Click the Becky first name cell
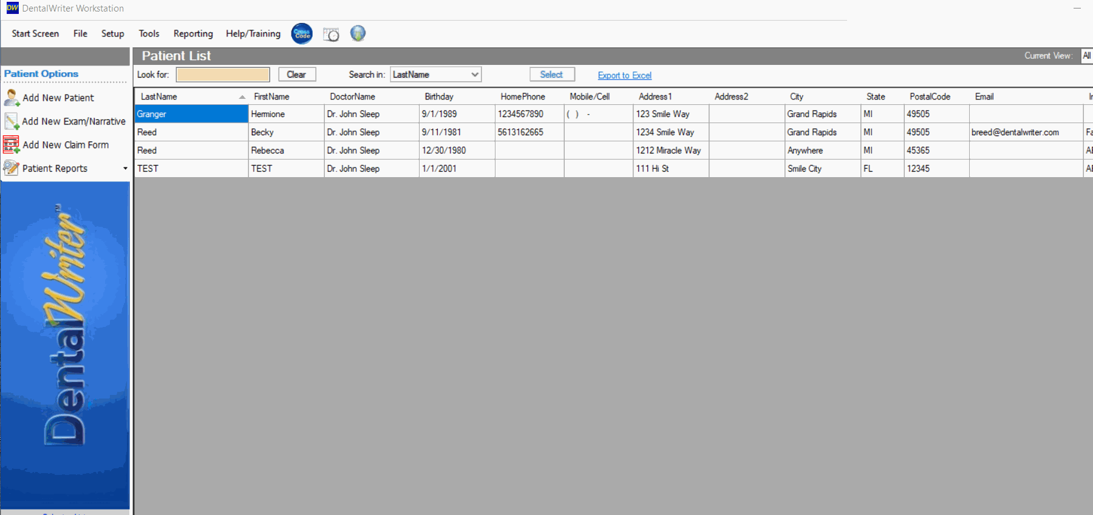1093x515 pixels. coord(286,132)
